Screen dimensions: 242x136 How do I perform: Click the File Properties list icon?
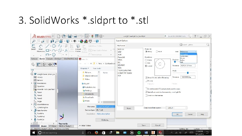(x=97, y=36)
